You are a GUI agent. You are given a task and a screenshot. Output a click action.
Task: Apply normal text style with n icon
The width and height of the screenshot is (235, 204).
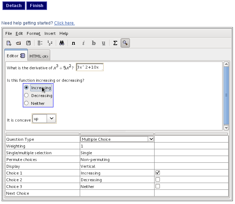tap(73, 43)
